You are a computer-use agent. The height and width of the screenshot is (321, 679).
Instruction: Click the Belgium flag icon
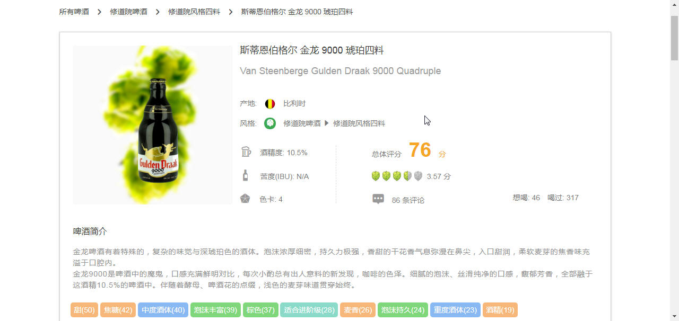tap(270, 104)
